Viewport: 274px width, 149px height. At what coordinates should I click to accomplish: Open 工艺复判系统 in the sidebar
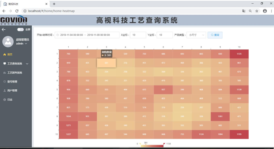point(15,73)
